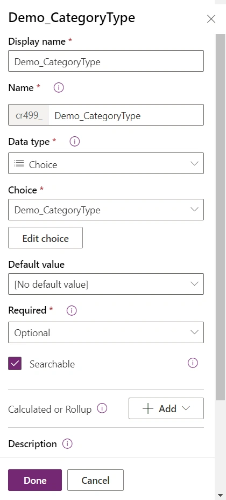The image size is (226, 500).
Task: Open the Data type Choice dropdown
Action: (x=106, y=163)
